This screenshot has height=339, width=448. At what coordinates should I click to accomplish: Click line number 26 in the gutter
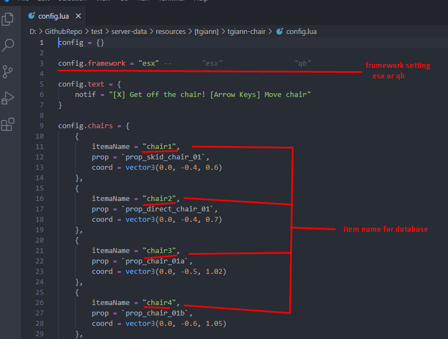pyautogui.click(x=39, y=303)
